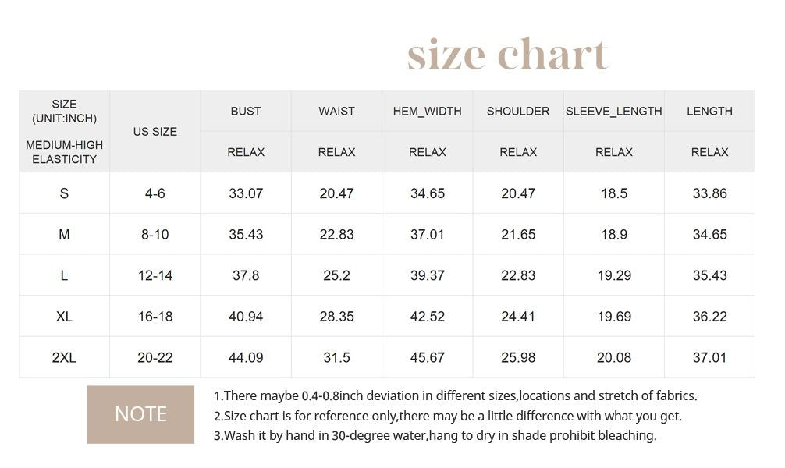Click the L sleeve length value 19.29
This screenshot has height=468, width=785.
pyautogui.click(x=614, y=275)
